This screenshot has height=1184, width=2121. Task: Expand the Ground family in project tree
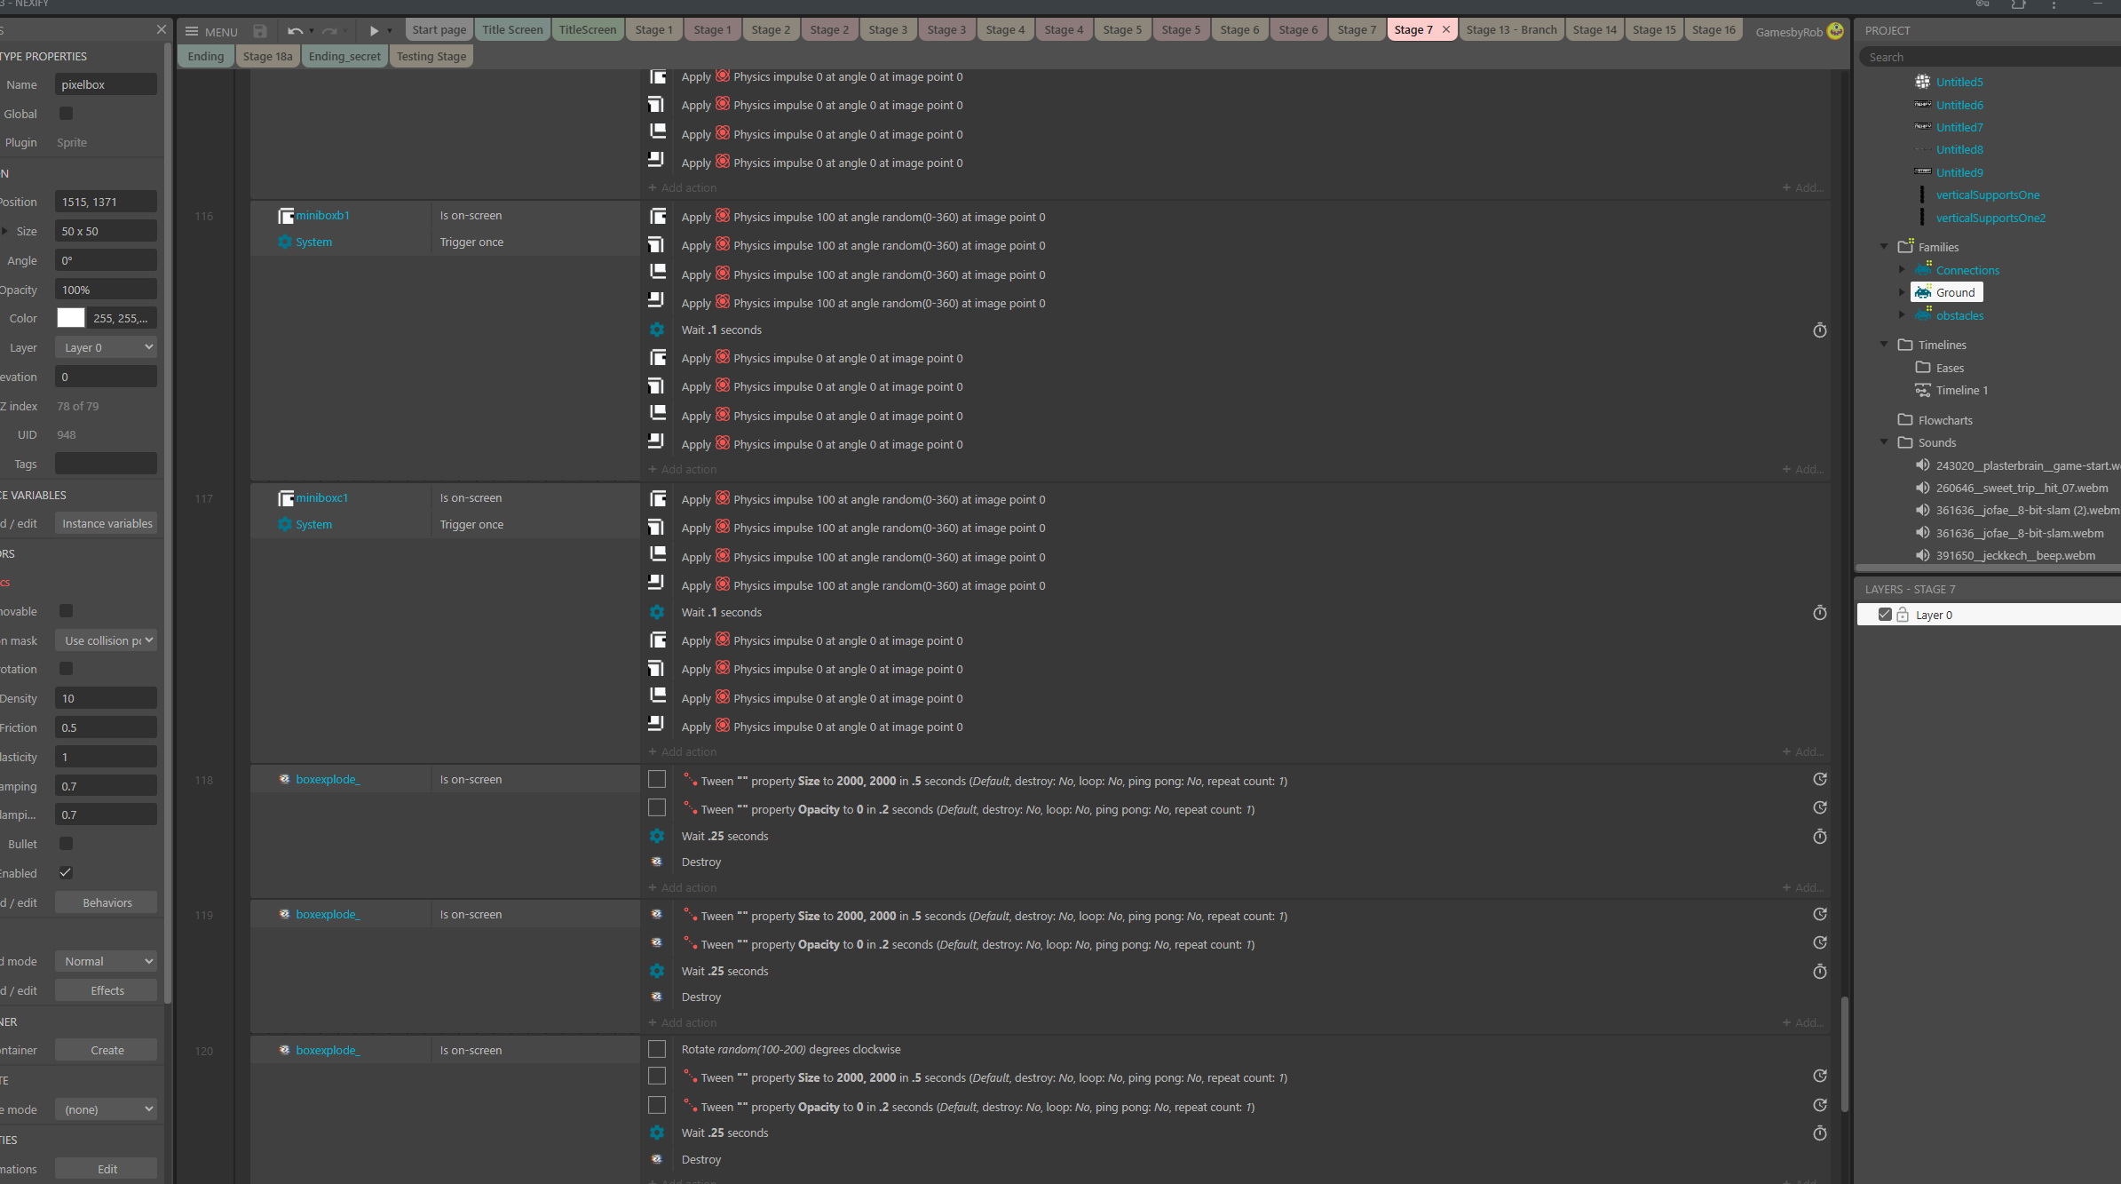[1902, 292]
